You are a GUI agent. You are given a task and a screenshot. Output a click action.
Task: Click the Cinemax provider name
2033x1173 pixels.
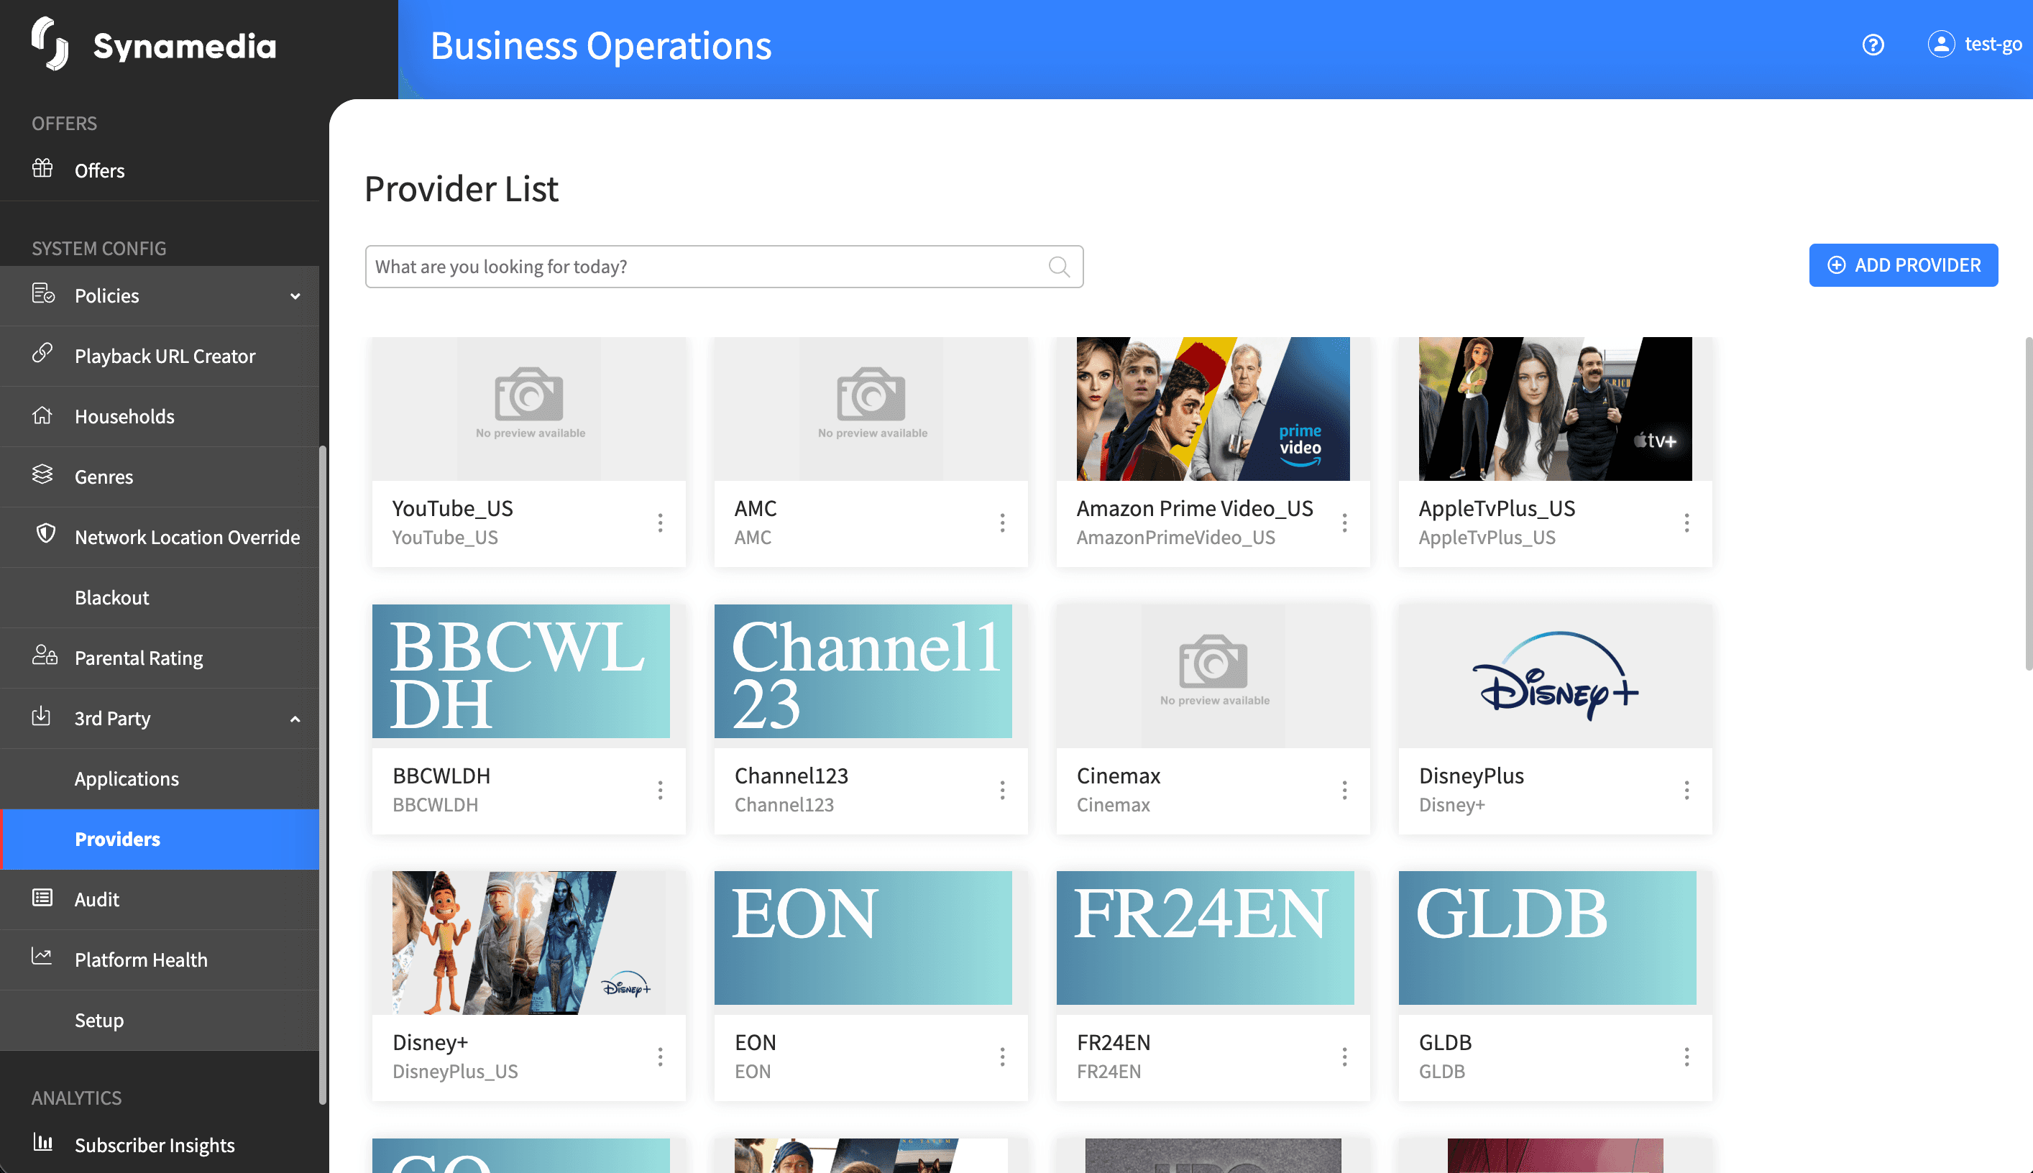click(x=1119, y=776)
